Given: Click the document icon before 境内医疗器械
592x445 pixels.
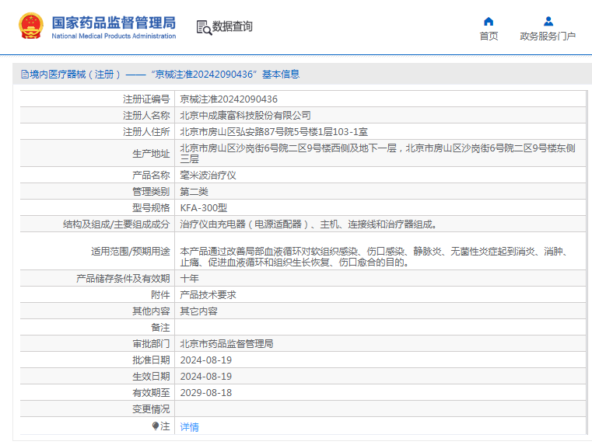Looking at the screenshot, I should [x=25, y=75].
